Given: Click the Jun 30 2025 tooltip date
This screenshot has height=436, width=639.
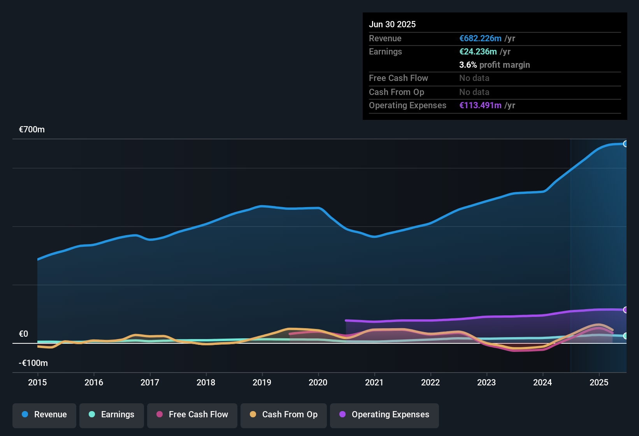Looking at the screenshot, I should [392, 24].
